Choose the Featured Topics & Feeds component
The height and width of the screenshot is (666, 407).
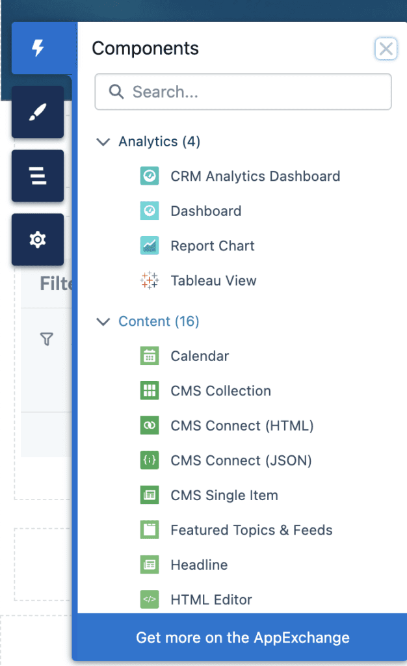[x=251, y=530]
